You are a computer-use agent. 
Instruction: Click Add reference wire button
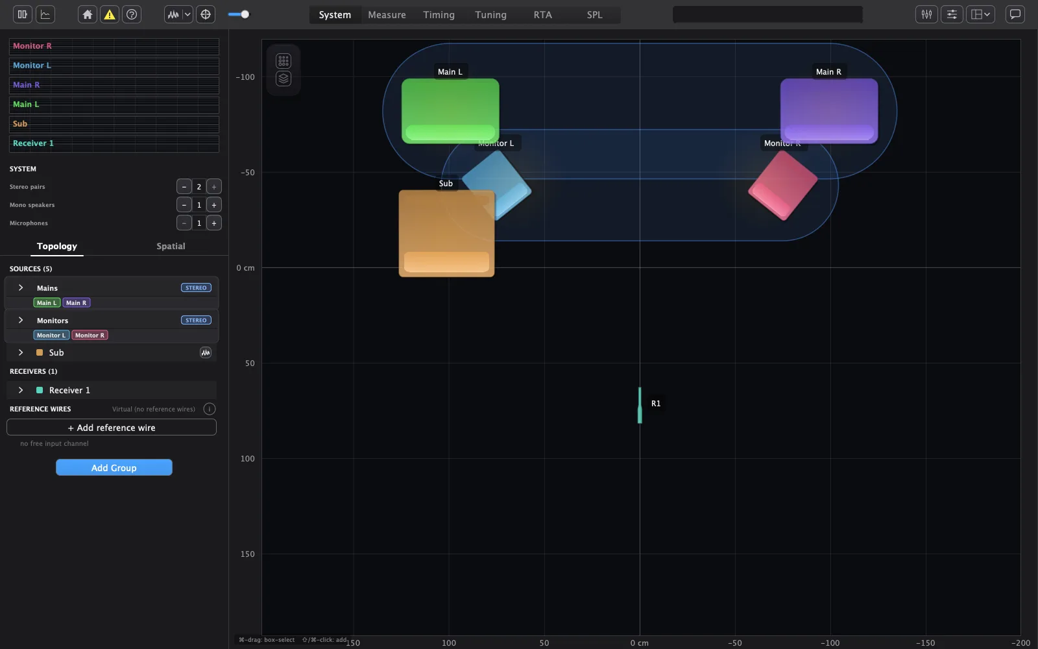tap(112, 428)
